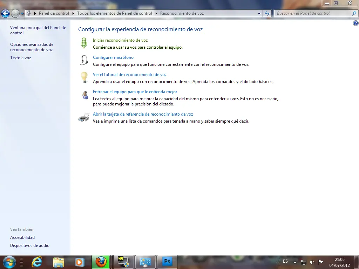The image size is (359, 269).
Task: Launch Internet Explorer from the taskbar
Action: (36, 262)
